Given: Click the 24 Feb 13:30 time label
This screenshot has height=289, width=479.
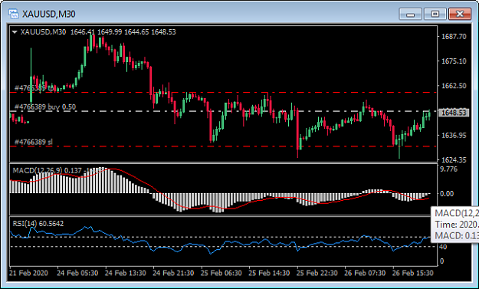Looking at the screenshot, I should pos(126,272).
